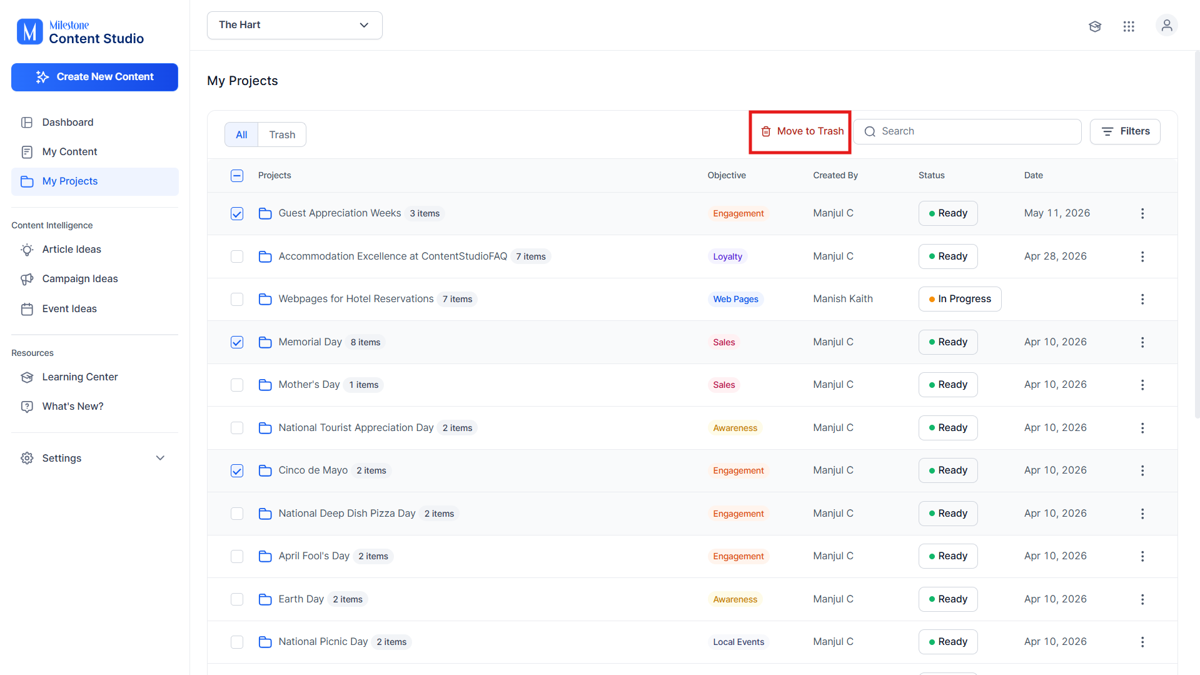
Task: Open more options for National Picnic Day
Action: click(1142, 642)
